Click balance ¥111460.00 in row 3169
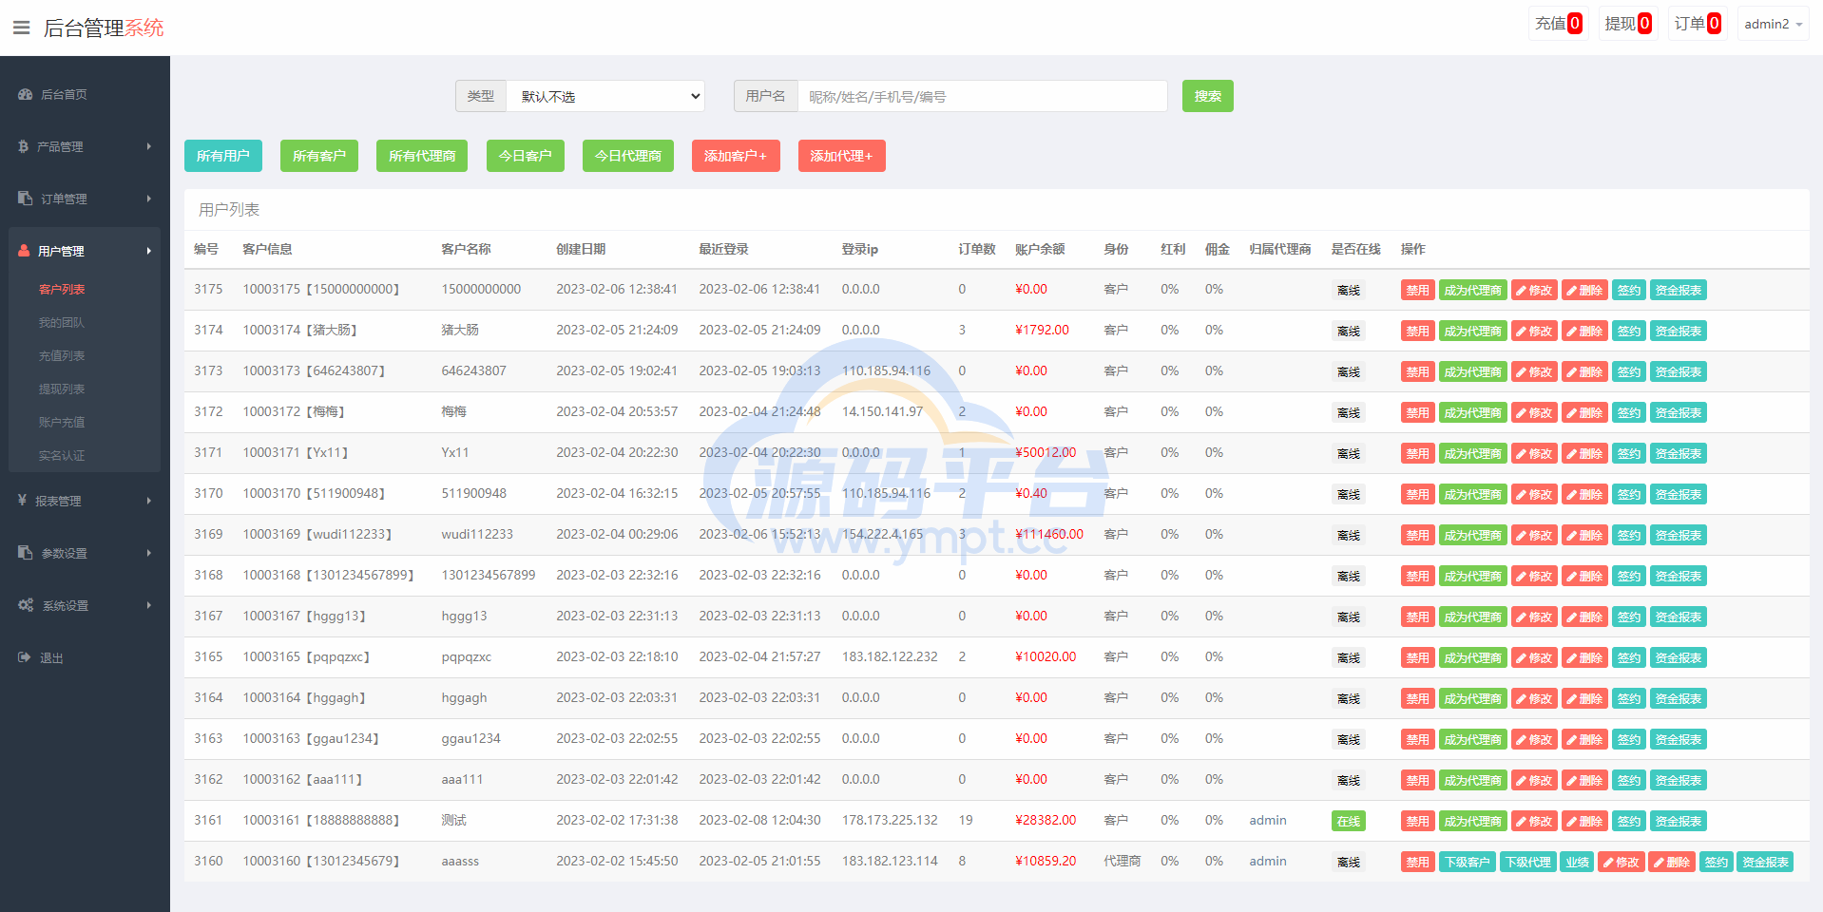 [x=1049, y=535]
